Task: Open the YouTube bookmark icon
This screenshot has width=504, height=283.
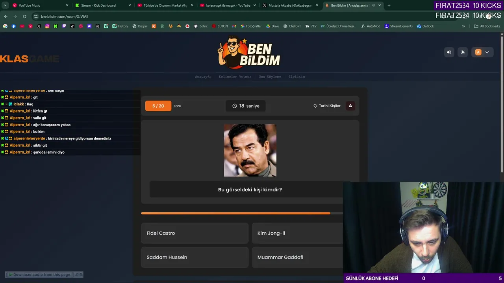Action: pos(22,26)
